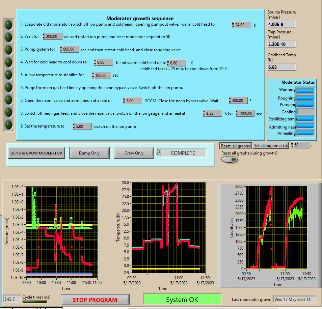
Task: Click the COMPLETE status selector field
Action: pos(183,153)
